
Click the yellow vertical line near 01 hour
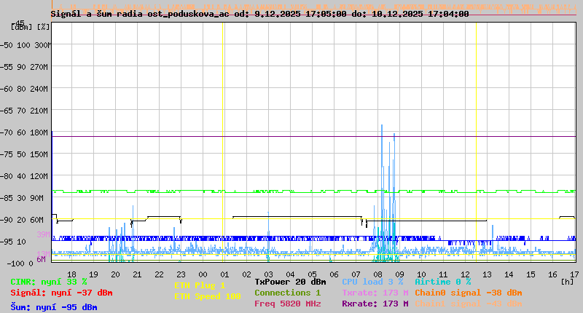223,142
